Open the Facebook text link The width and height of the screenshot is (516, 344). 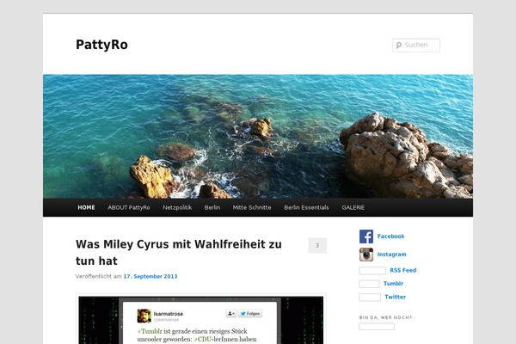391,236
